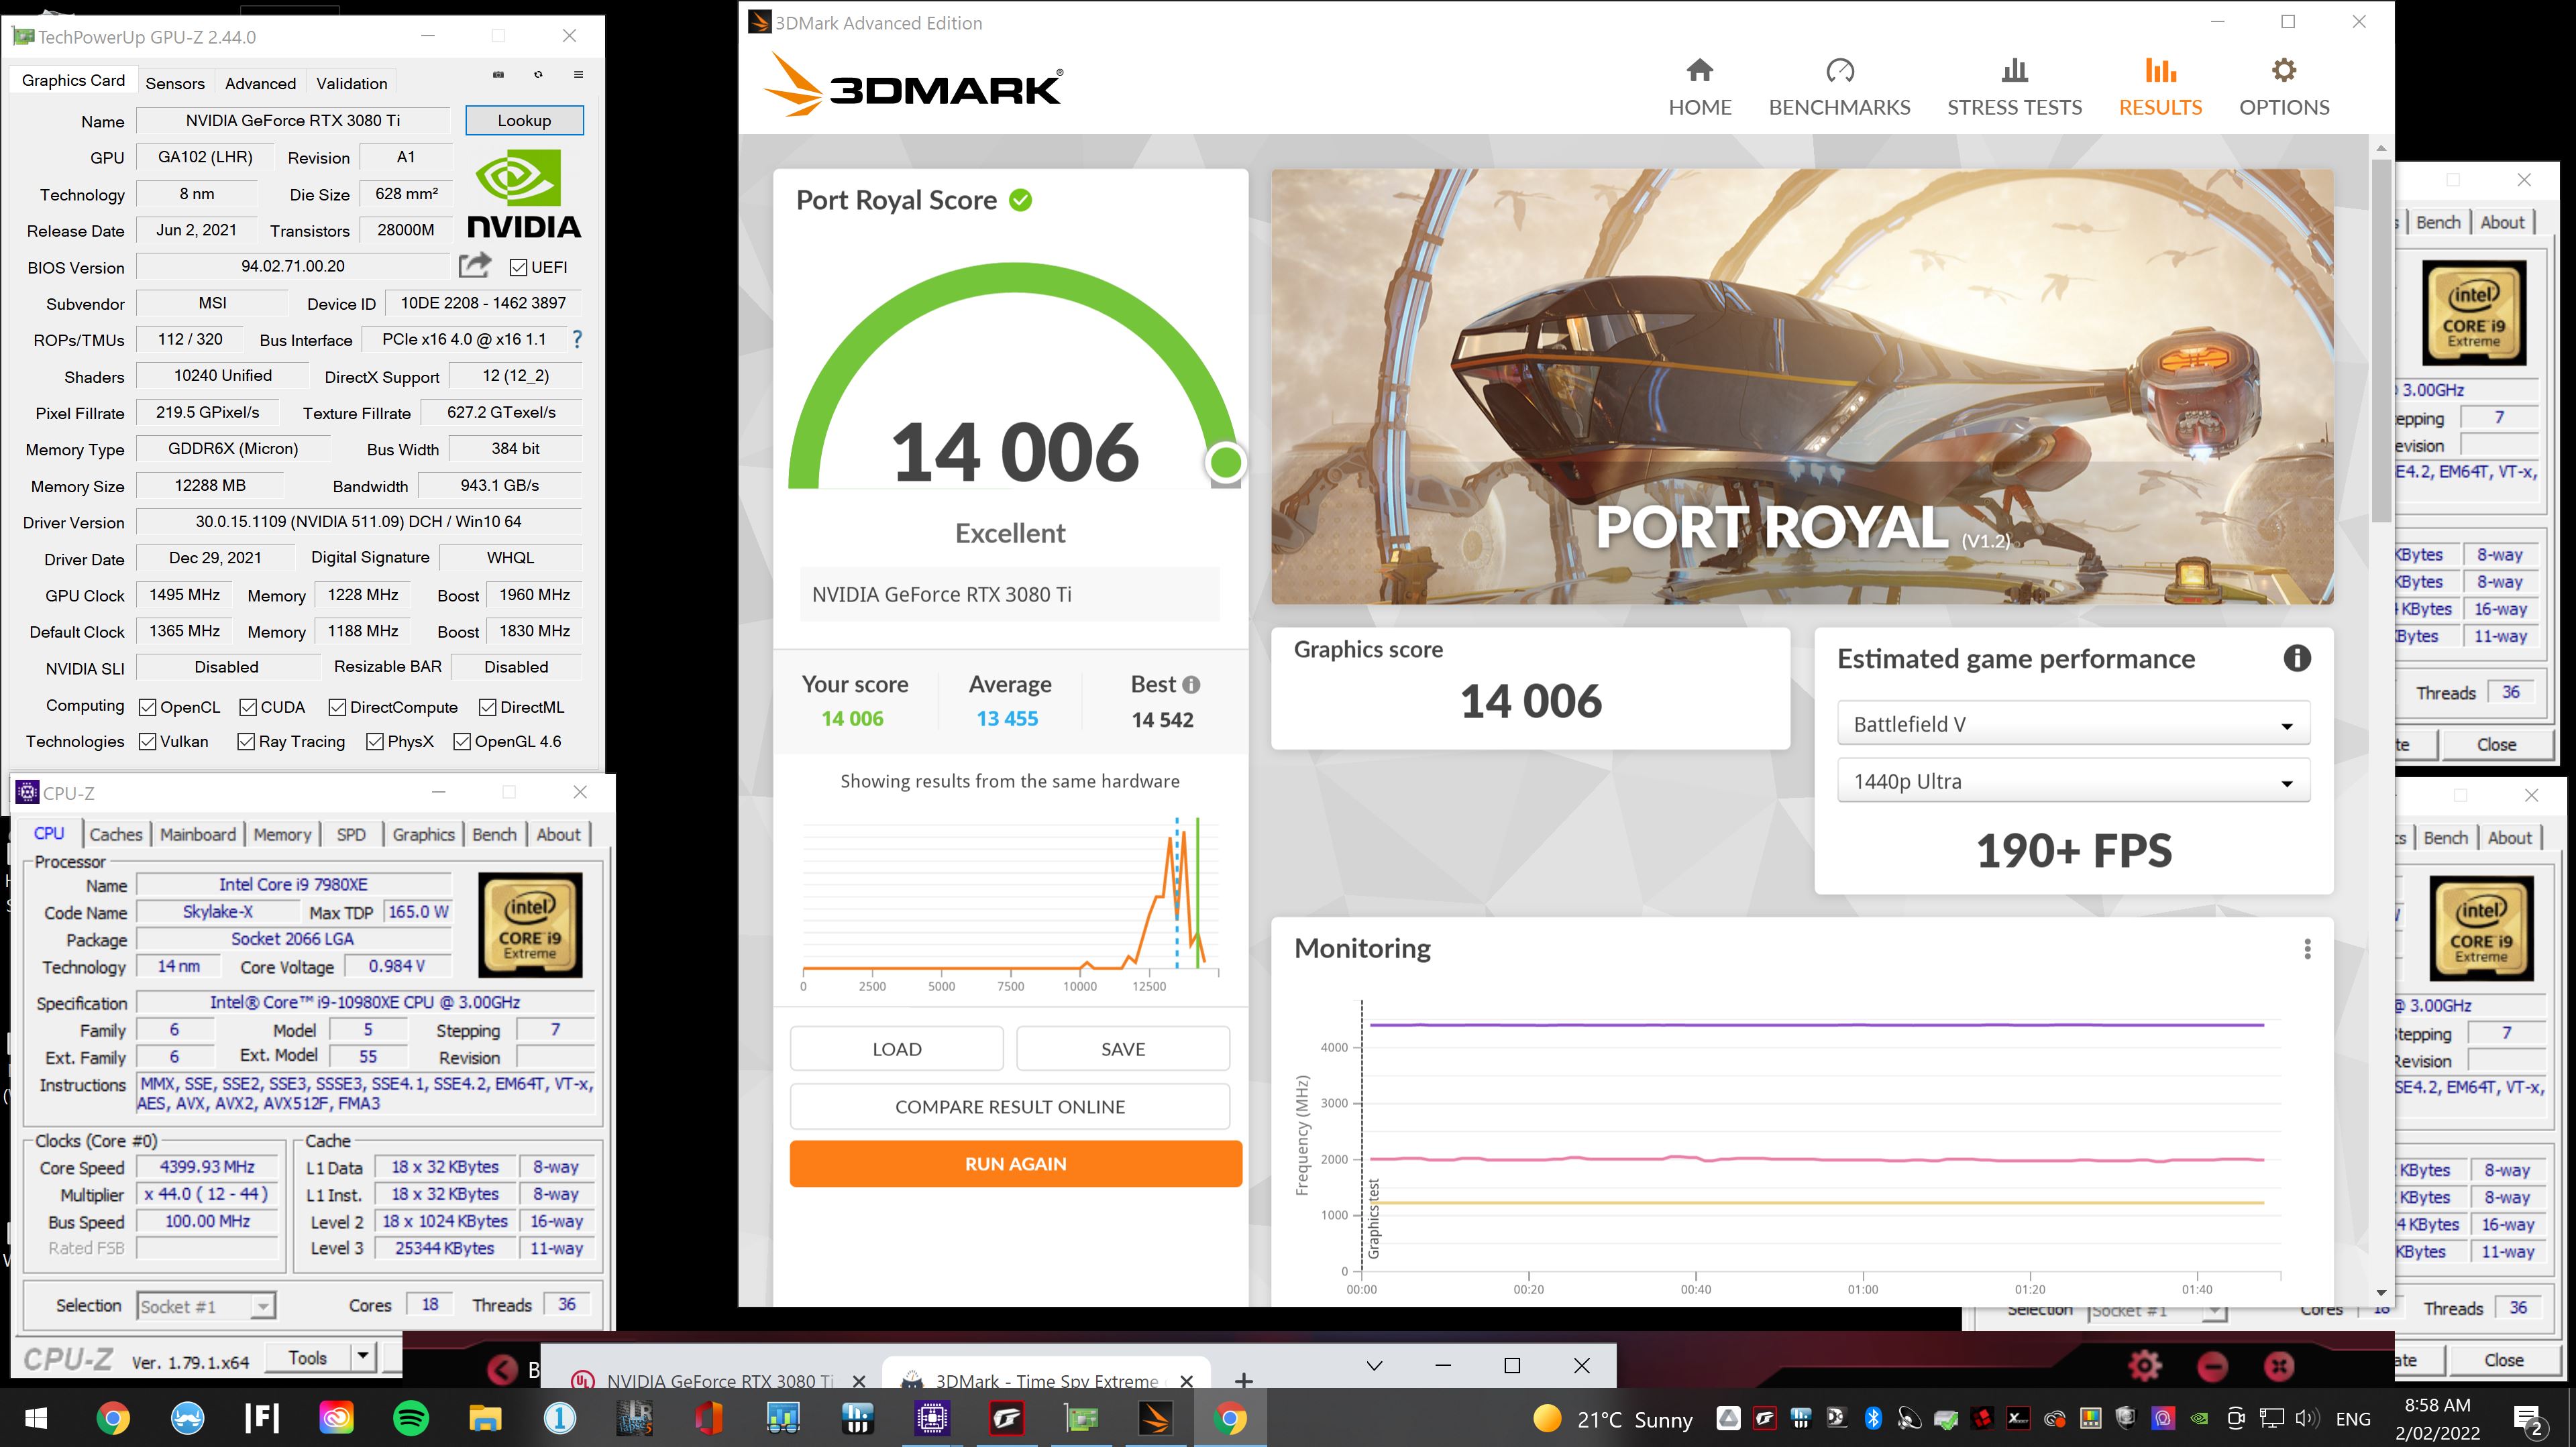The height and width of the screenshot is (1447, 2576).
Task: Click Port Royal banner image
Action: [1802, 387]
